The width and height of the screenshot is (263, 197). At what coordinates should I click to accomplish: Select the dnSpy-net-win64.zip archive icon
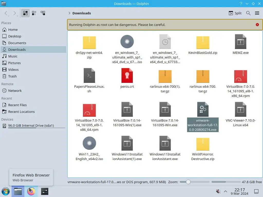(x=89, y=43)
